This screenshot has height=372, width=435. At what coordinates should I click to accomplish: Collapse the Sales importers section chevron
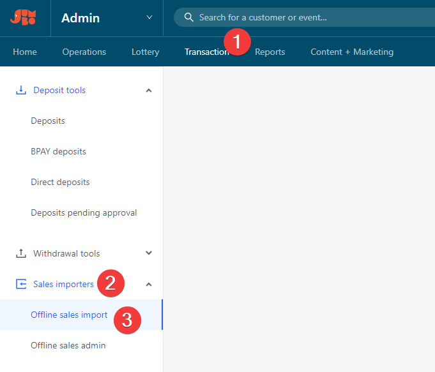149,284
